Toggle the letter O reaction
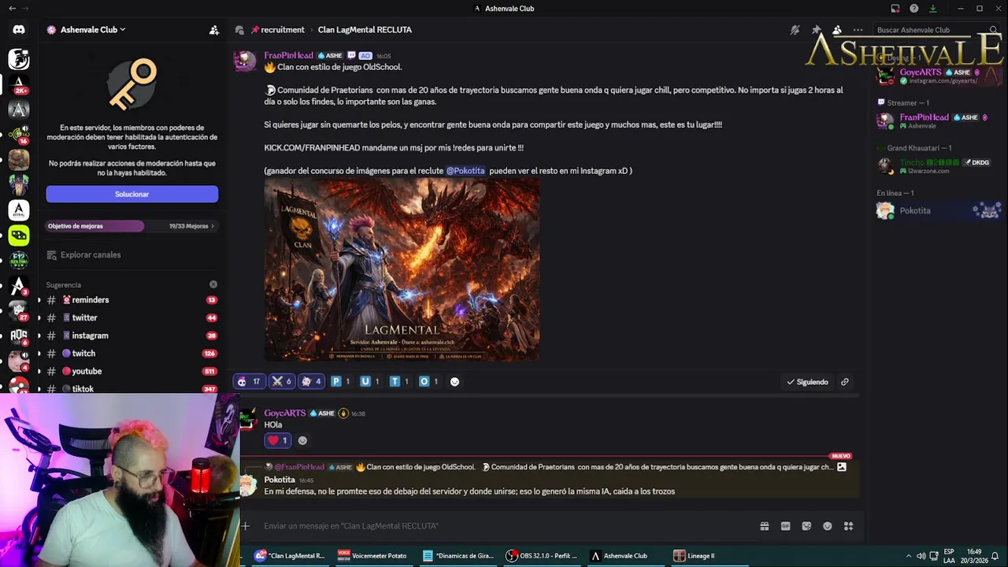Viewport: 1008px width, 567px height. click(x=429, y=381)
